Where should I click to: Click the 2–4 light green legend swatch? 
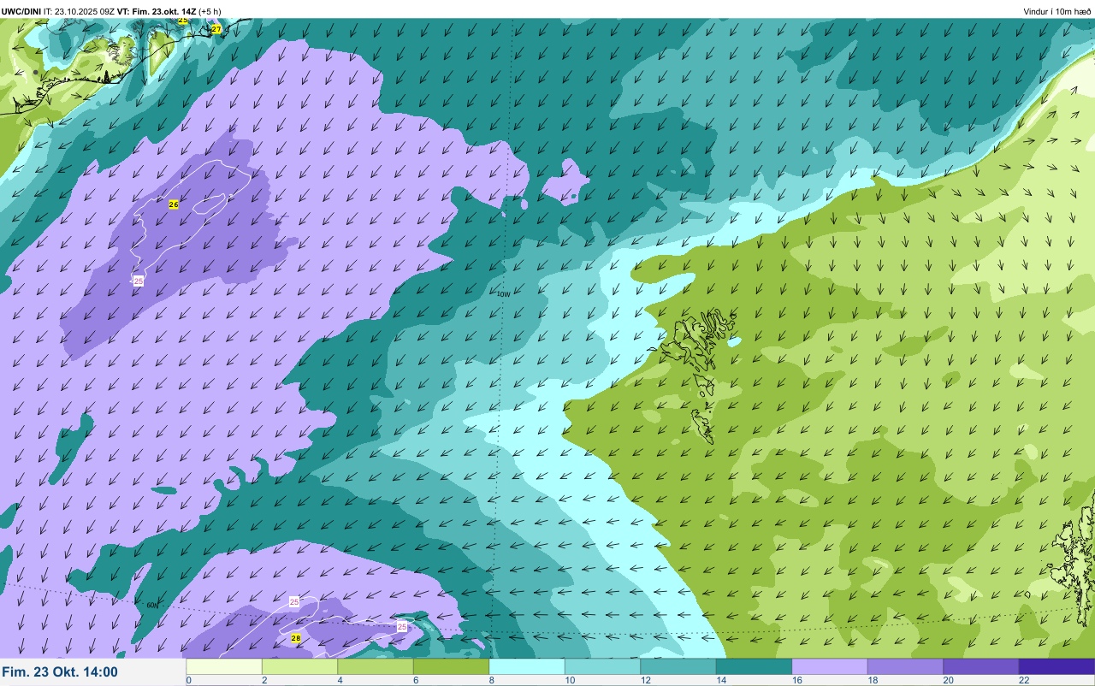299,666
